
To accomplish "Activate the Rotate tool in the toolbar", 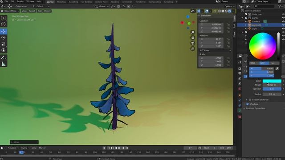I will [4, 38].
